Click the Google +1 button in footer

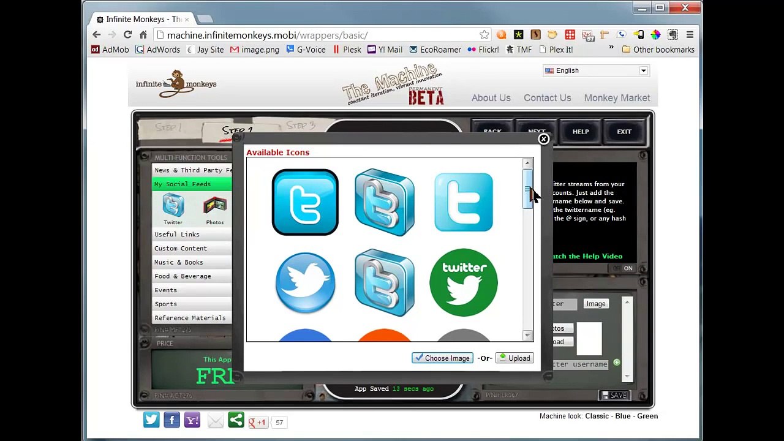[x=257, y=422]
